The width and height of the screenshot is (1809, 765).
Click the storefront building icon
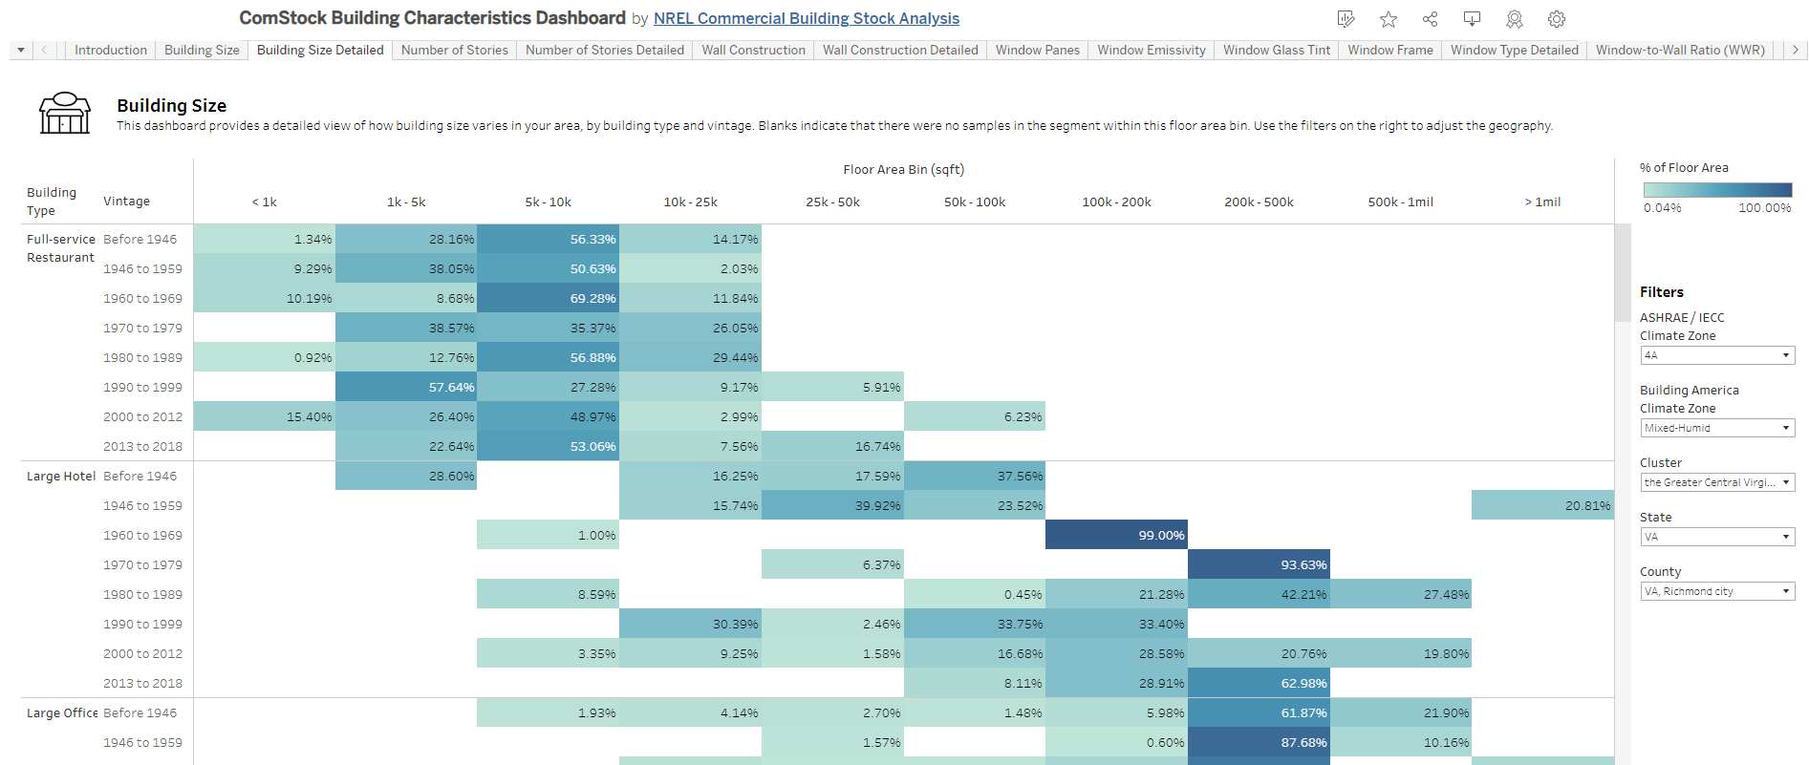[64, 114]
